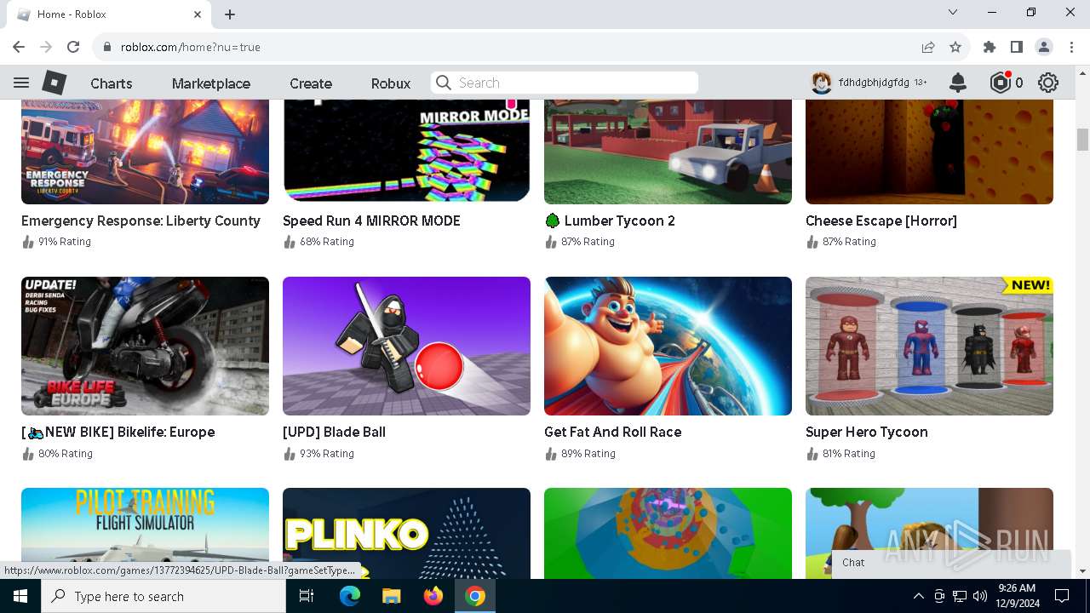Click the Speed Run 4 rainbow thumbnail
Viewport: 1090px width, 613px height.
tap(406, 152)
